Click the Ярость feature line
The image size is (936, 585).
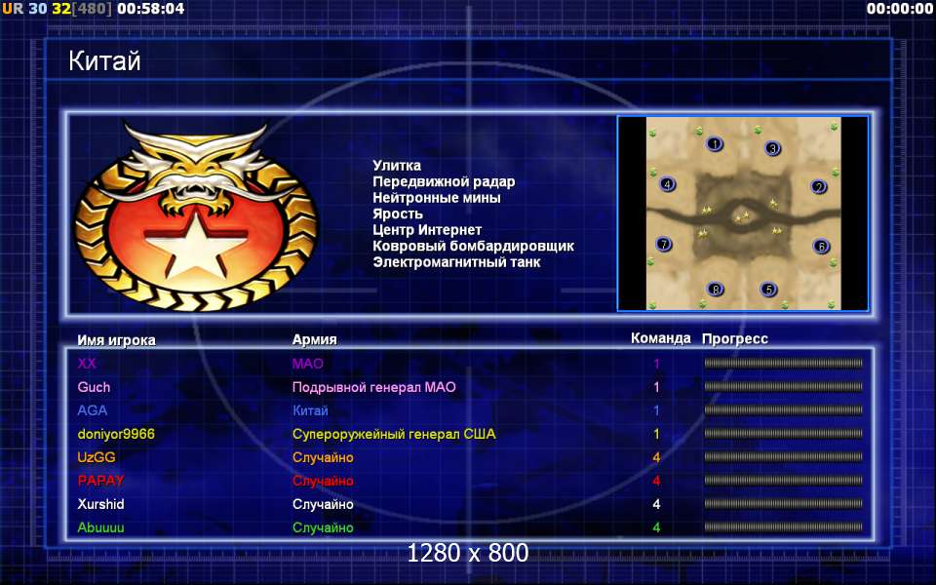398,214
